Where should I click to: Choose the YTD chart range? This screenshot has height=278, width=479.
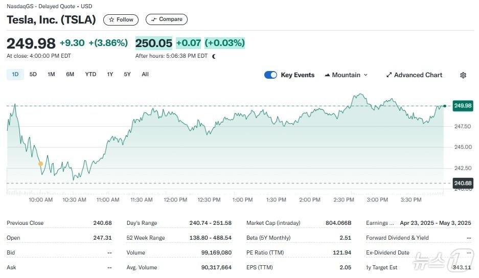click(90, 75)
